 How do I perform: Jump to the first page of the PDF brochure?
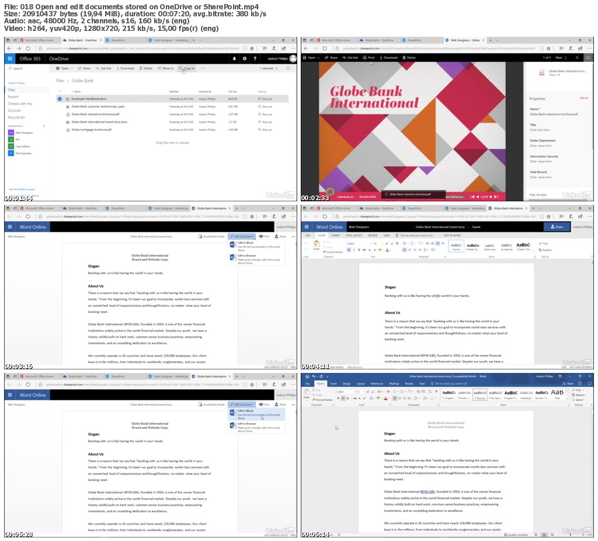472,197
